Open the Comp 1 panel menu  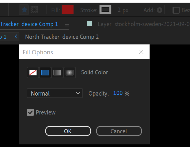(x=67, y=24)
